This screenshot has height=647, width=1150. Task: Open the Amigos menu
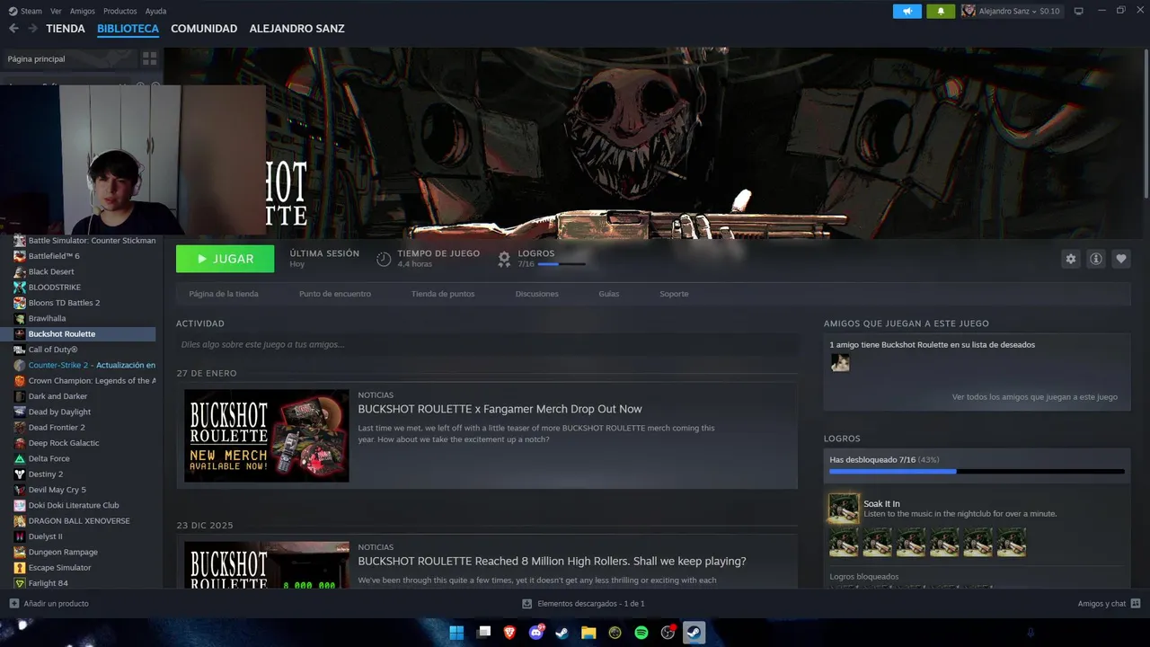[82, 11]
